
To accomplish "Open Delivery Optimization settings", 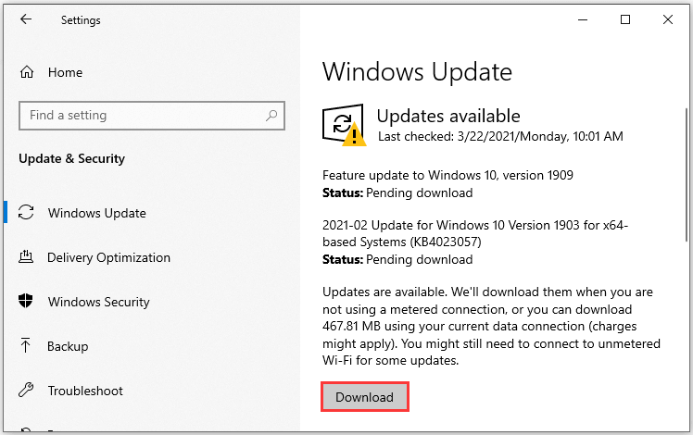I will 108,257.
